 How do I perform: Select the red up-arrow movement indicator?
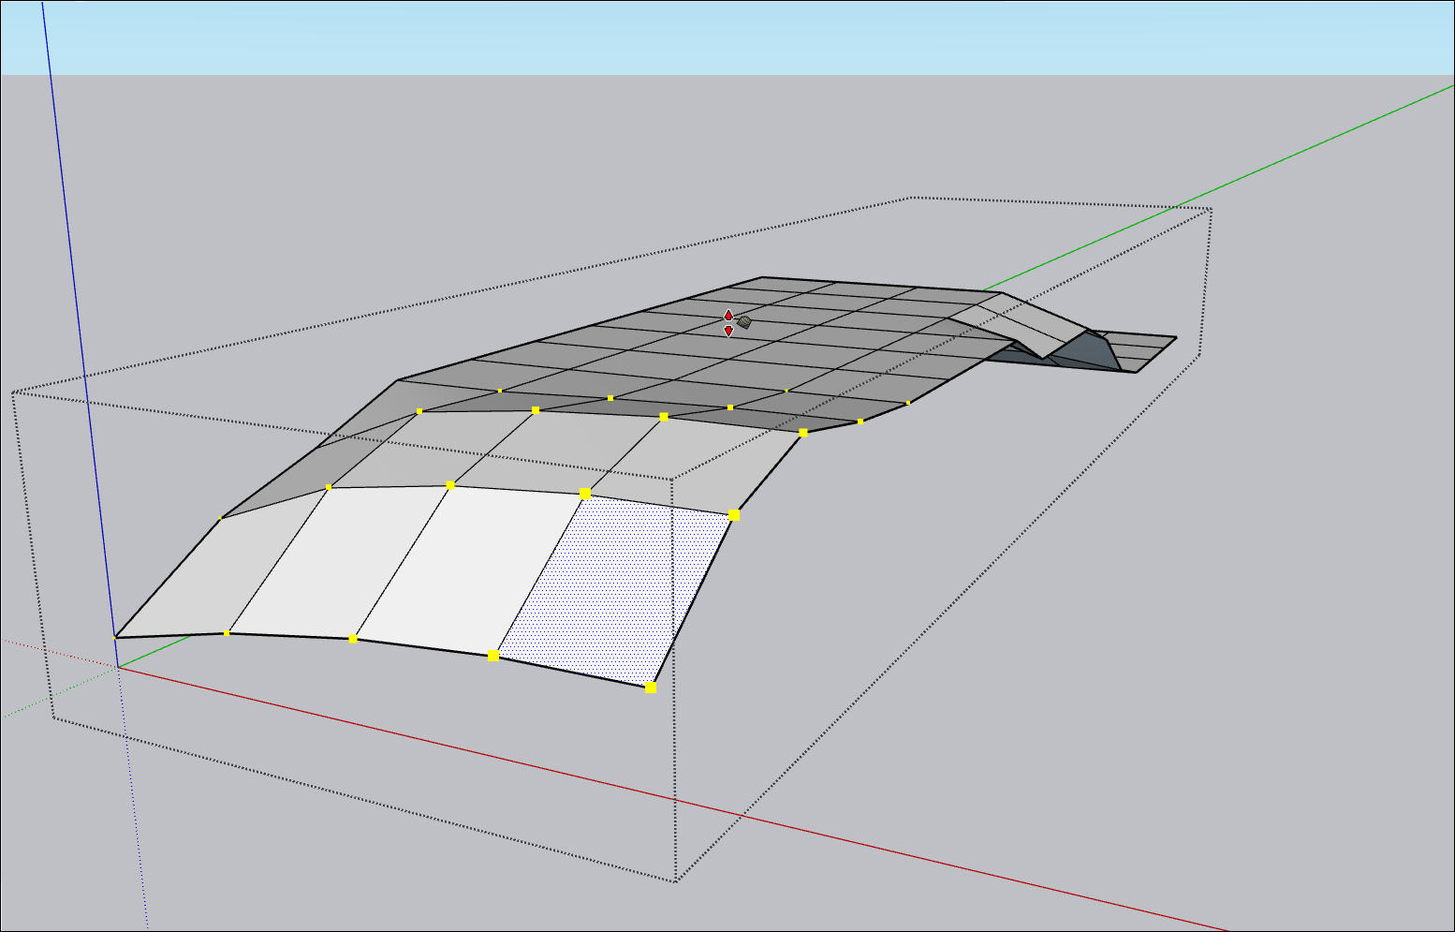point(727,313)
